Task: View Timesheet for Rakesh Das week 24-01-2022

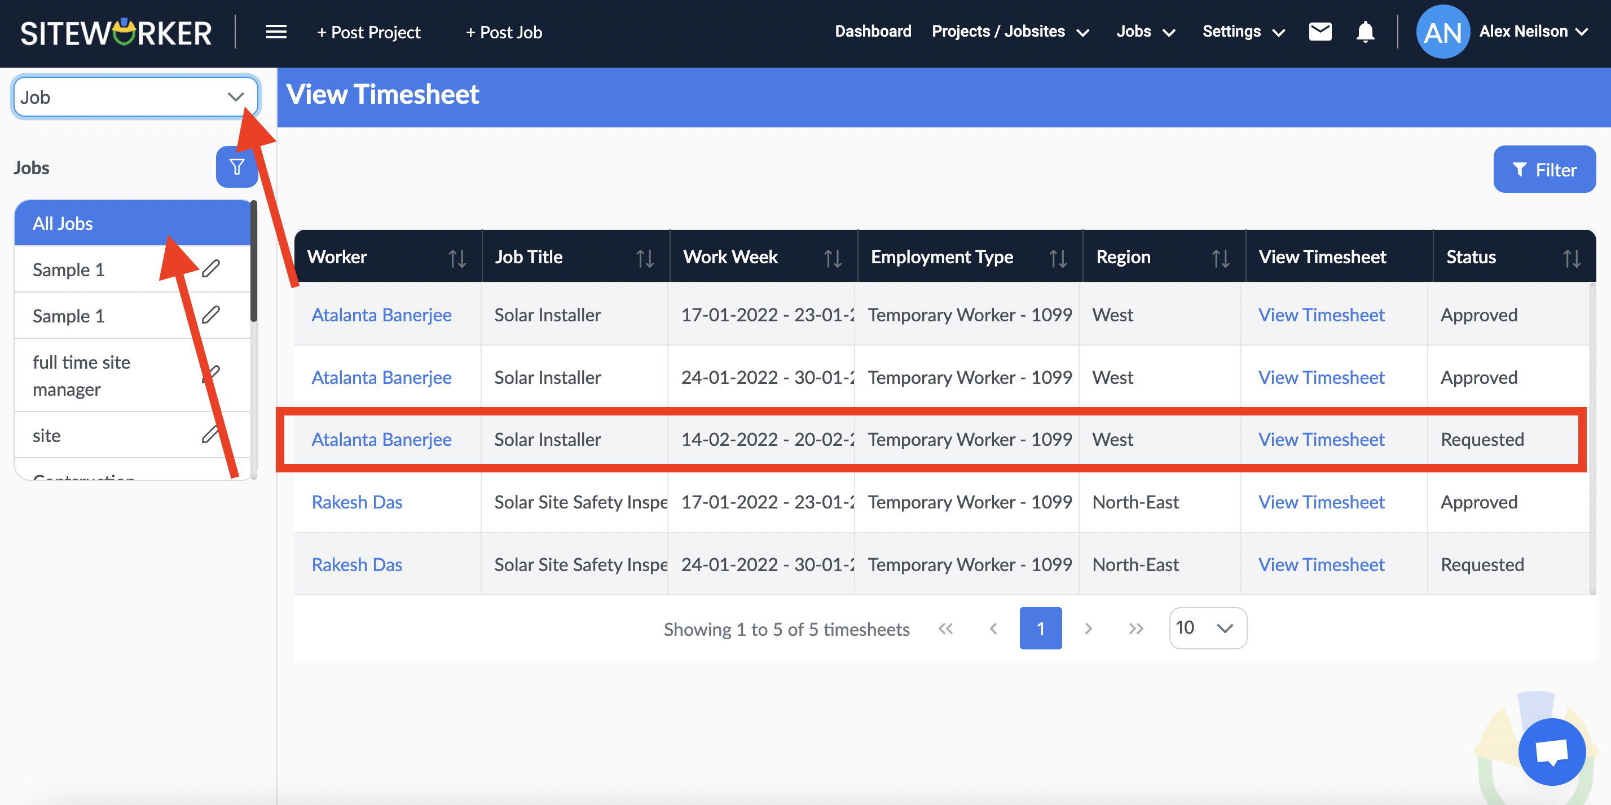Action: coord(1321,564)
